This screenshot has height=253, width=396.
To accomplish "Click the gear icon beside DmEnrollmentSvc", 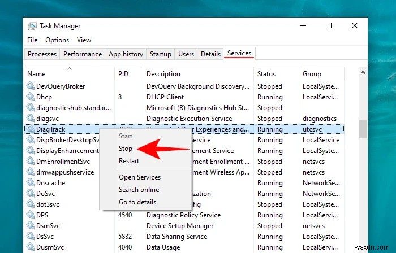I will [x=31, y=162].
